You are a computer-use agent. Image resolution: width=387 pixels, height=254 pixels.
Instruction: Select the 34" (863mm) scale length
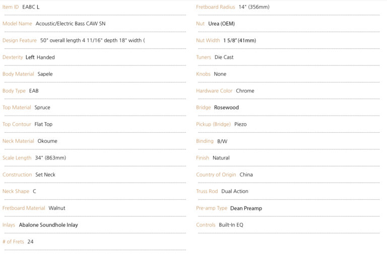pyautogui.click(x=50, y=158)
